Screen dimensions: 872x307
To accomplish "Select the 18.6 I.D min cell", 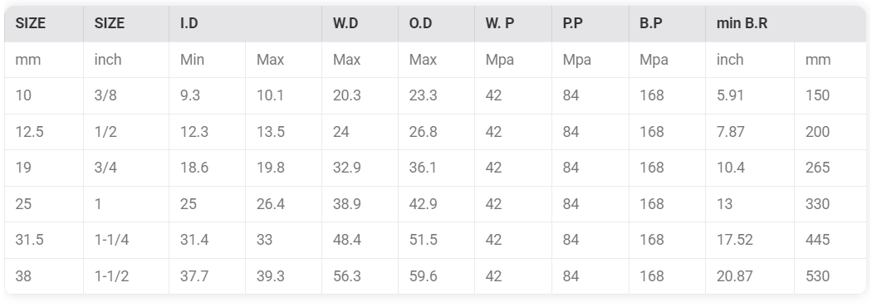I will coord(207,168).
